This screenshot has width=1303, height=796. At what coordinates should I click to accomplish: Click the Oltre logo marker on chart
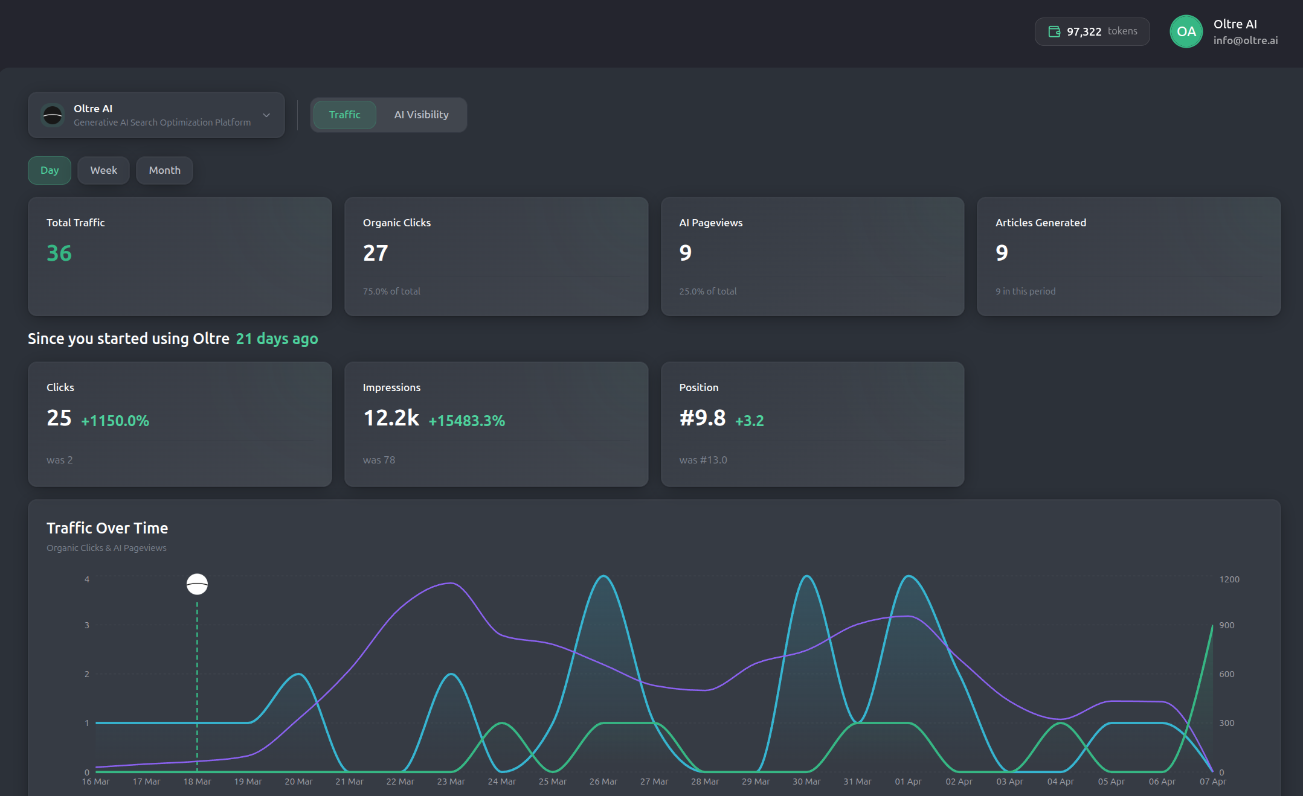tap(197, 584)
